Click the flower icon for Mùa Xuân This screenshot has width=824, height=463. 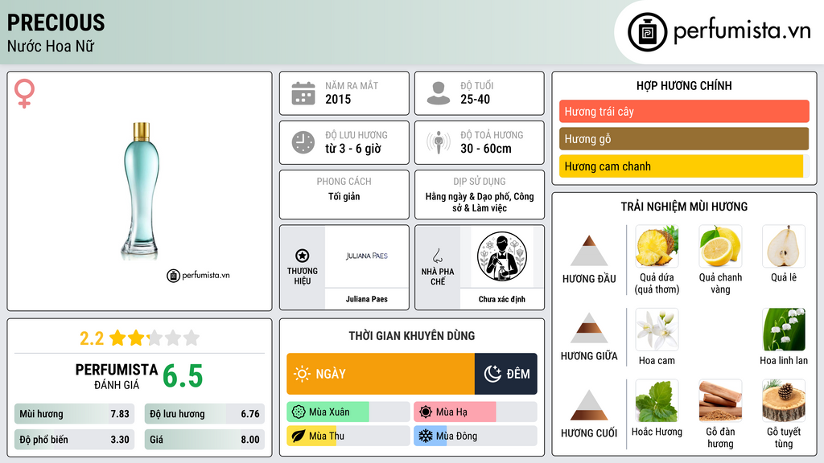pos(299,412)
